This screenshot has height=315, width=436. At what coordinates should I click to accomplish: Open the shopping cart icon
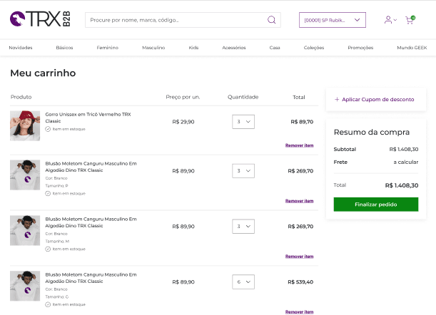tap(410, 20)
